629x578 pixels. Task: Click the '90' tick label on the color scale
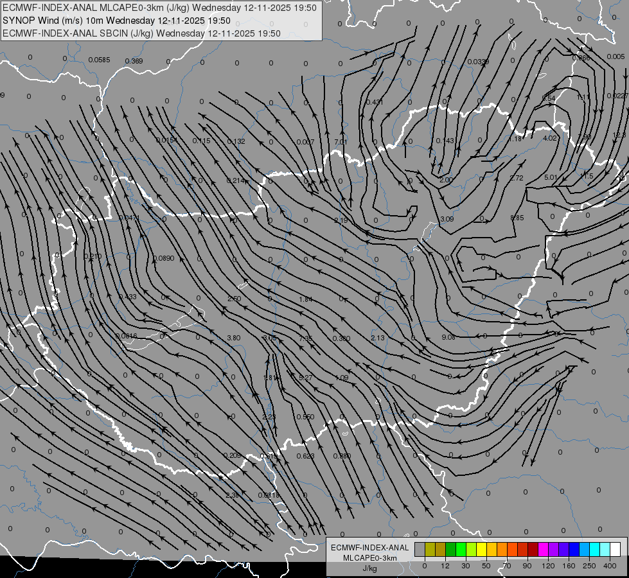click(x=527, y=566)
